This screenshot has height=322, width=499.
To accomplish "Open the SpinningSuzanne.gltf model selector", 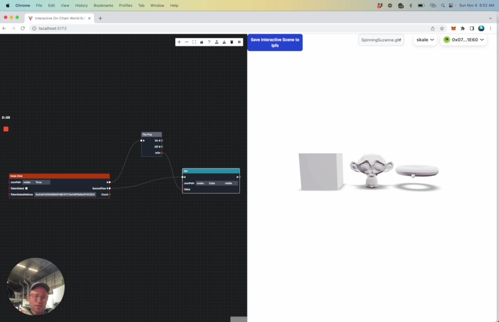I will 381,40.
